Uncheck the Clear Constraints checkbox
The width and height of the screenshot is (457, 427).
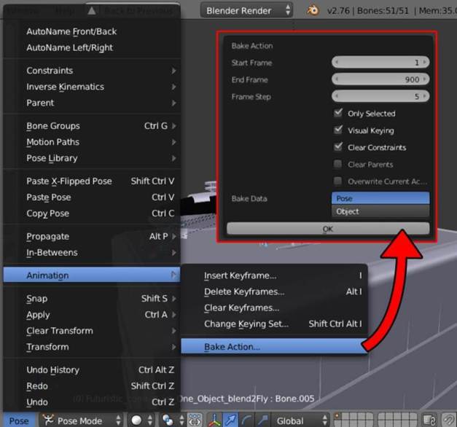[x=337, y=146]
